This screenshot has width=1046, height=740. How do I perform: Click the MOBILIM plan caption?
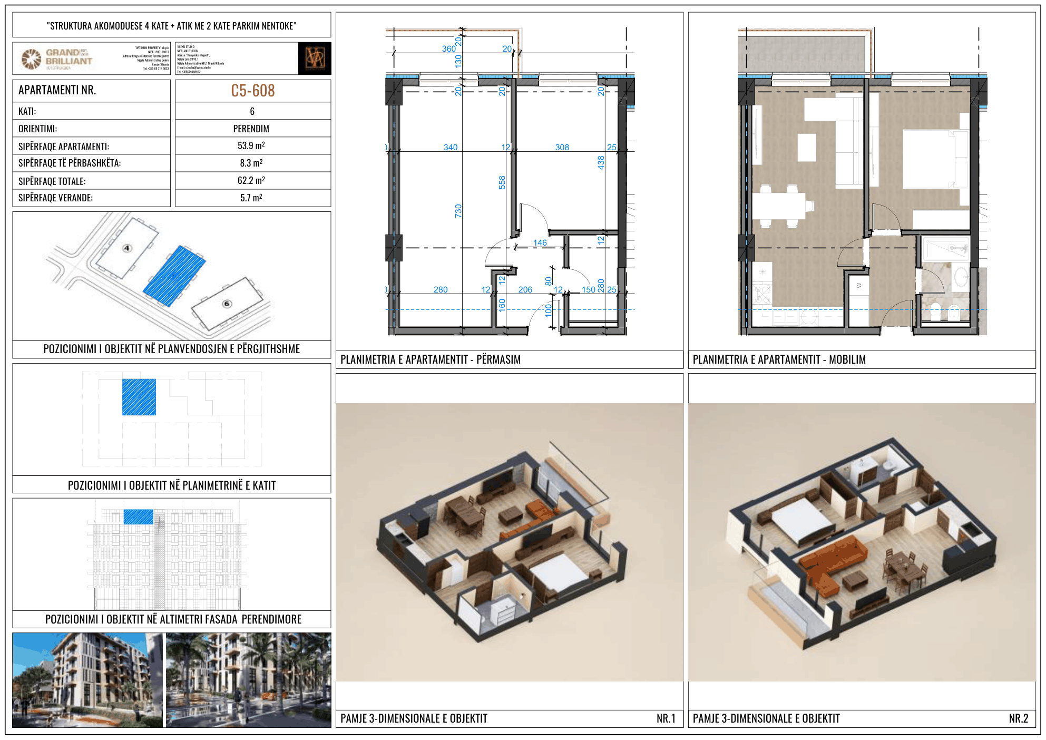pos(779,359)
